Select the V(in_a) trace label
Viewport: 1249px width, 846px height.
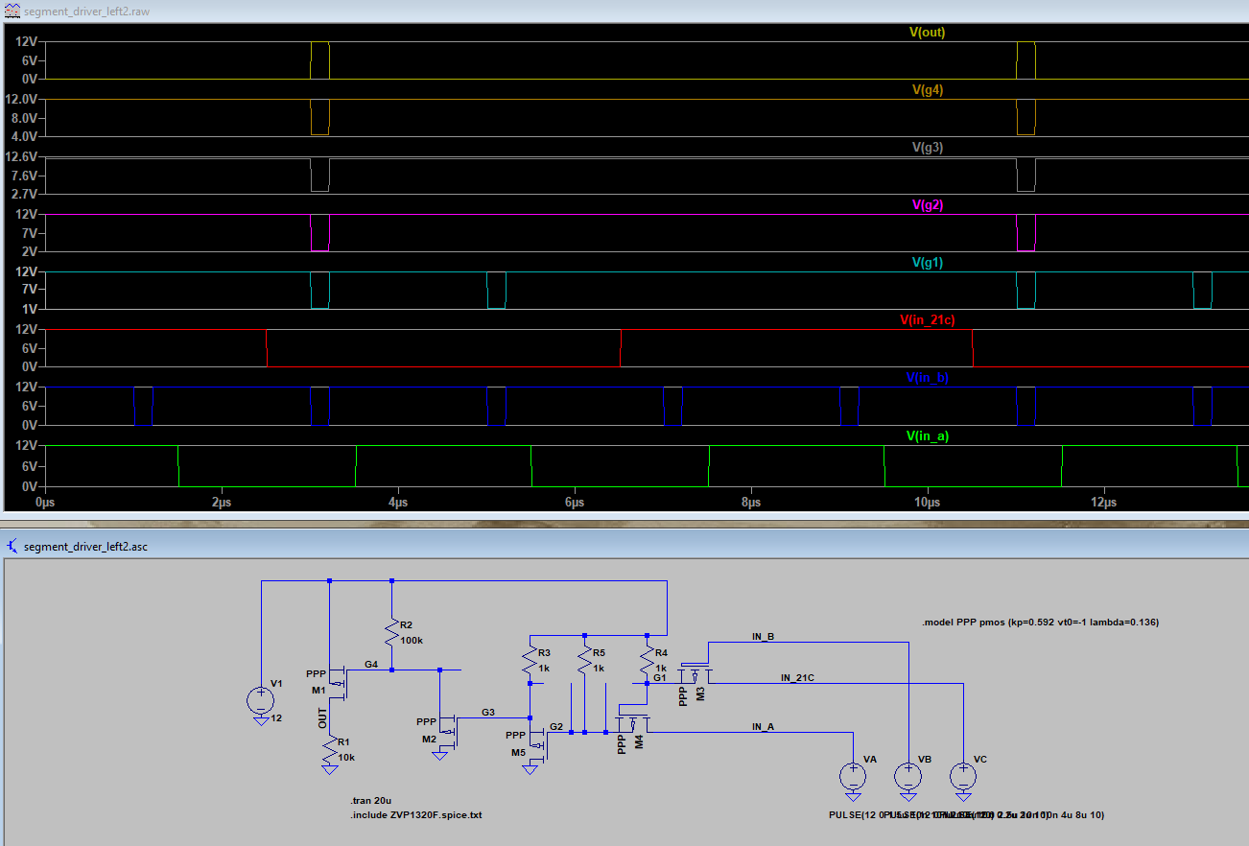tap(928, 436)
